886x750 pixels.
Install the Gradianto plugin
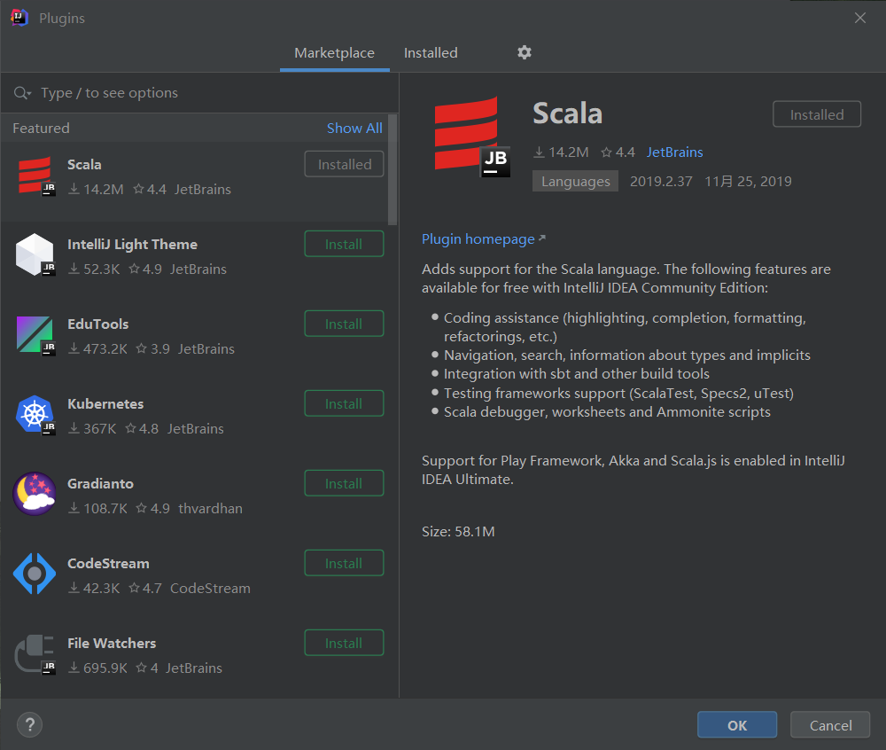click(344, 483)
